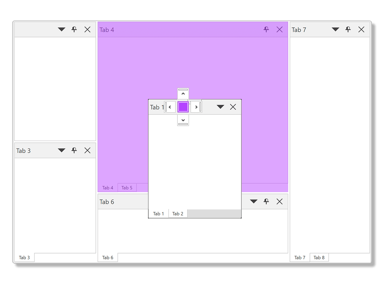Screen dimensions: 384x284
Task: Open the Tab 6 panel dropdown menu
Action: [253, 202]
